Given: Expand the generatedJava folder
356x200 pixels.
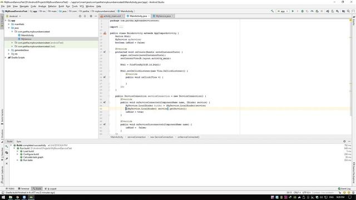Looking at the screenshot, I should click(x=9, y=50).
